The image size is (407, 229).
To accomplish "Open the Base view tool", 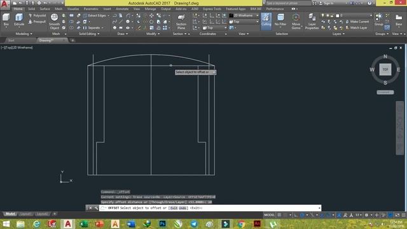I will 399,20.
